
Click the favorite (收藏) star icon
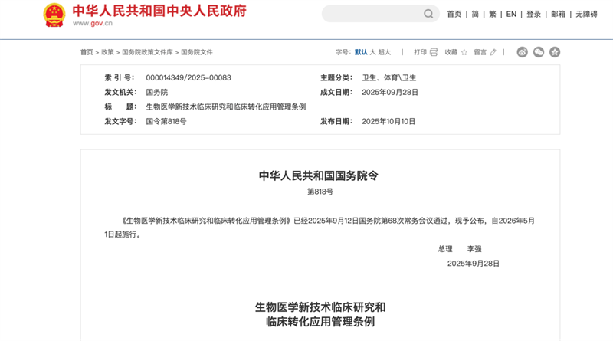coord(464,52)
